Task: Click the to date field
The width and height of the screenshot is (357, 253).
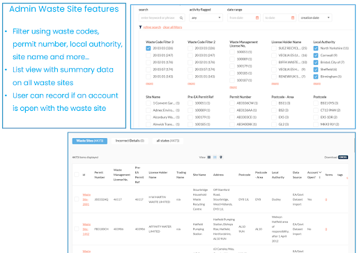Action: point(280,18)
